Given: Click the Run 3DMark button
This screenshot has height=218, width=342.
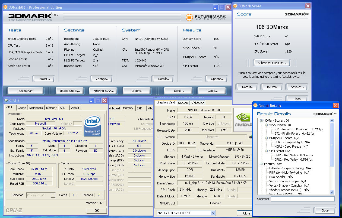Looking at the screenshot, I should point(25,91).
